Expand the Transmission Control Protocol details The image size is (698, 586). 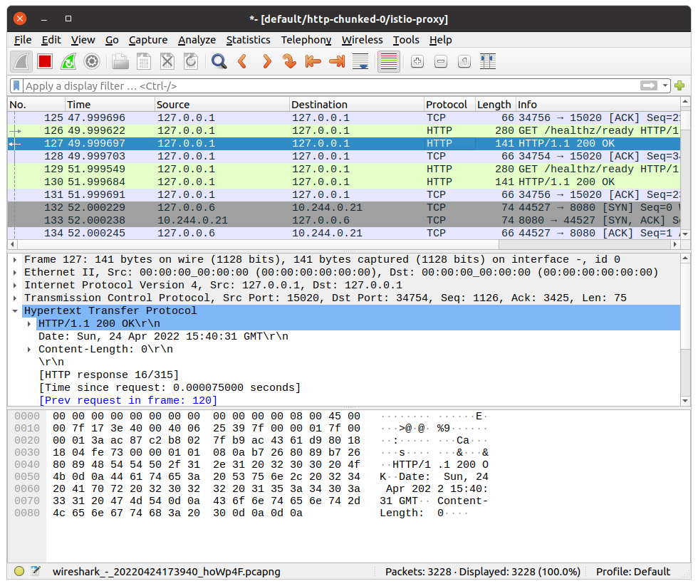(x=16, y=297)
